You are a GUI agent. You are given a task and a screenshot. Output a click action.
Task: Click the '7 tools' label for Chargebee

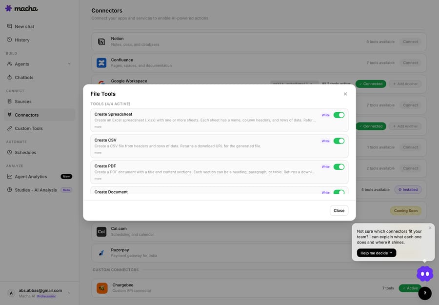click(388, 288)
